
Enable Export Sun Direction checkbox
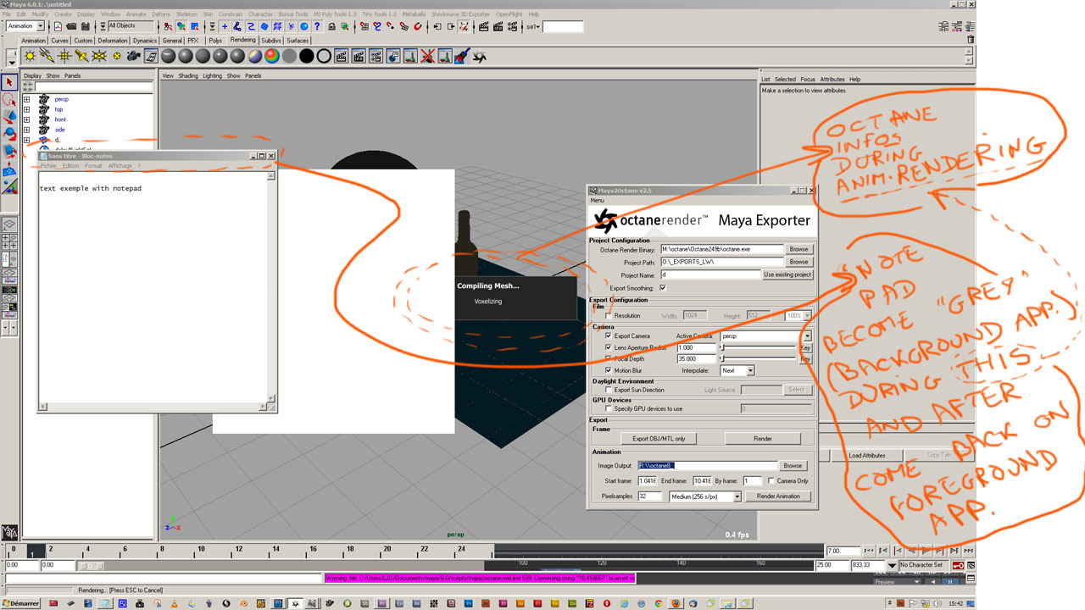608,390
